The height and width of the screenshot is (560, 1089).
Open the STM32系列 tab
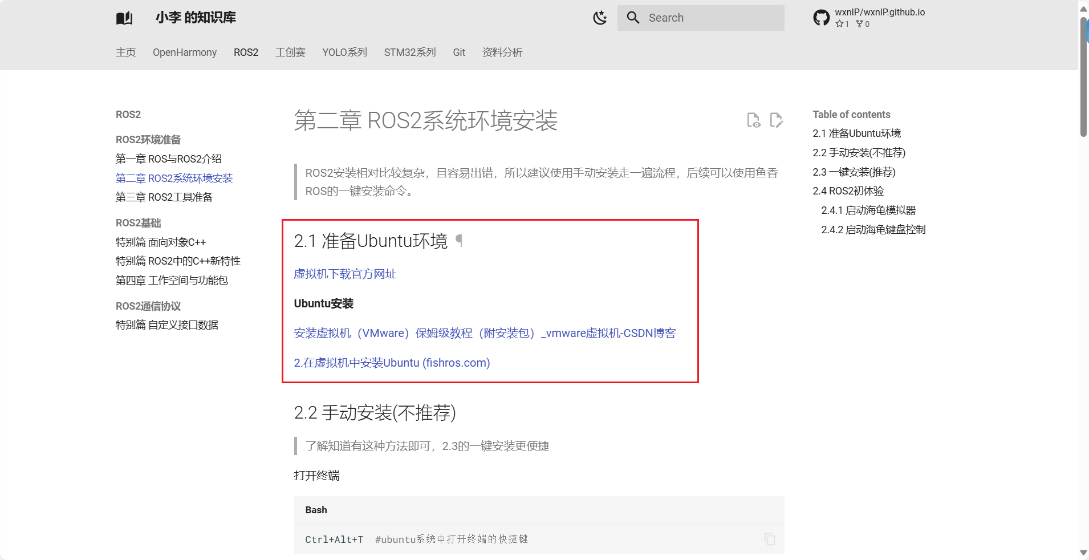[x=410, y=52]
